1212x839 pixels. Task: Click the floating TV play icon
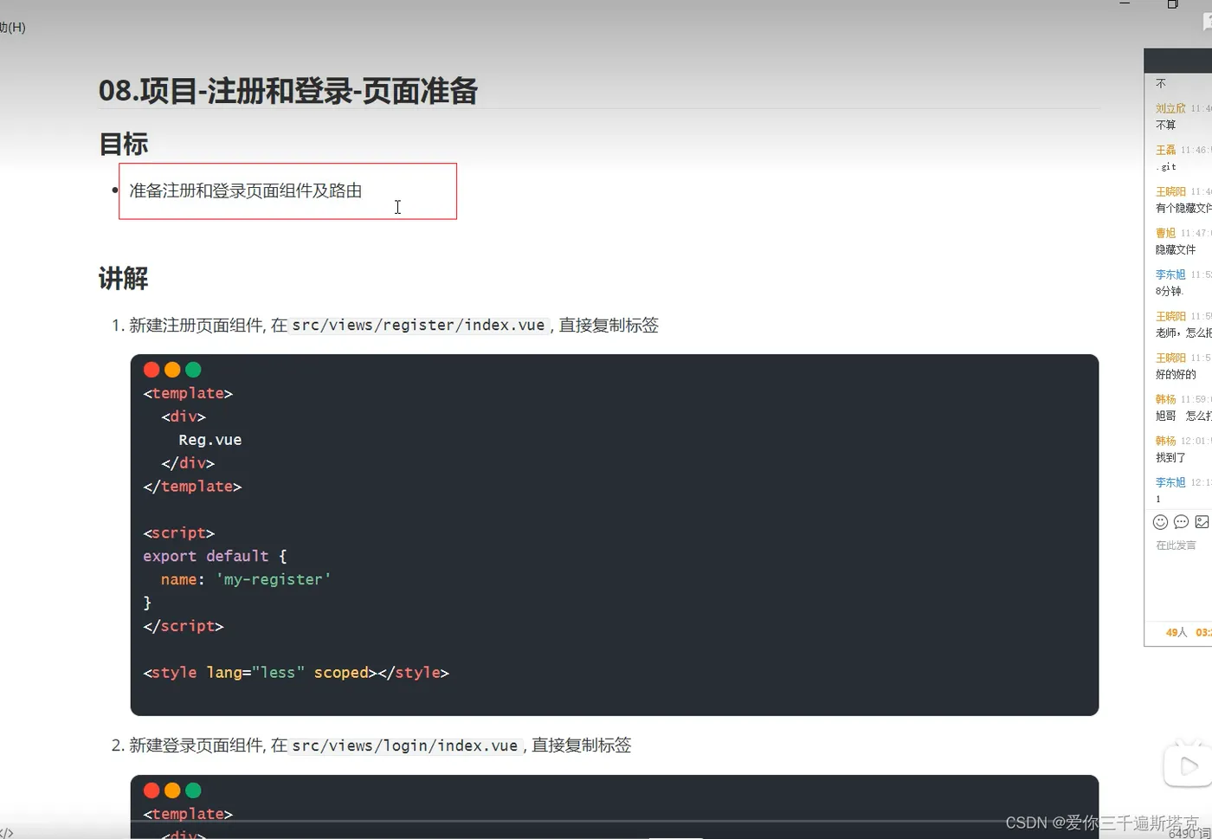coord(1188,765)
